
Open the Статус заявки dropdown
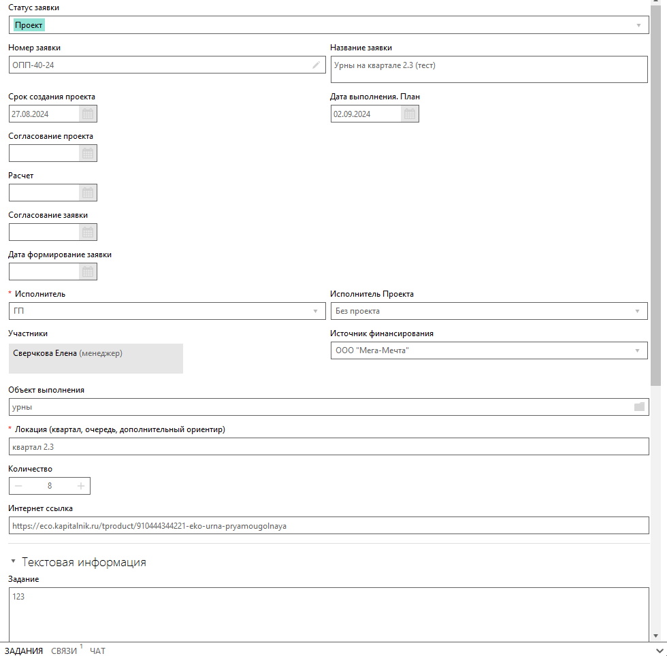coord(638,25)
